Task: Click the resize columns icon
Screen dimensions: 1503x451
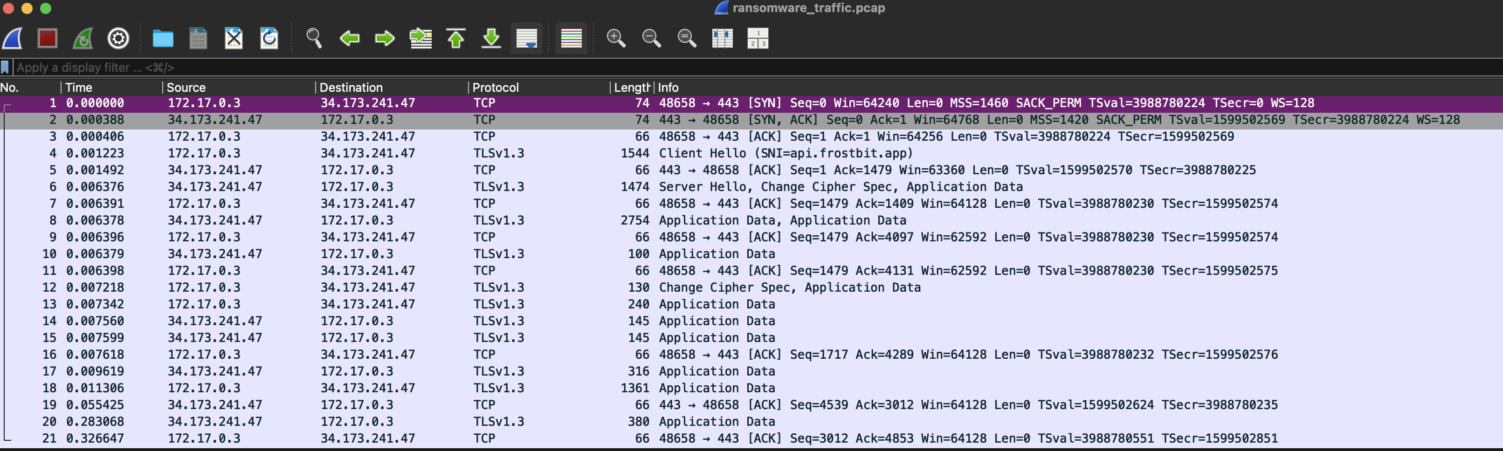Action: pos(722,39)
